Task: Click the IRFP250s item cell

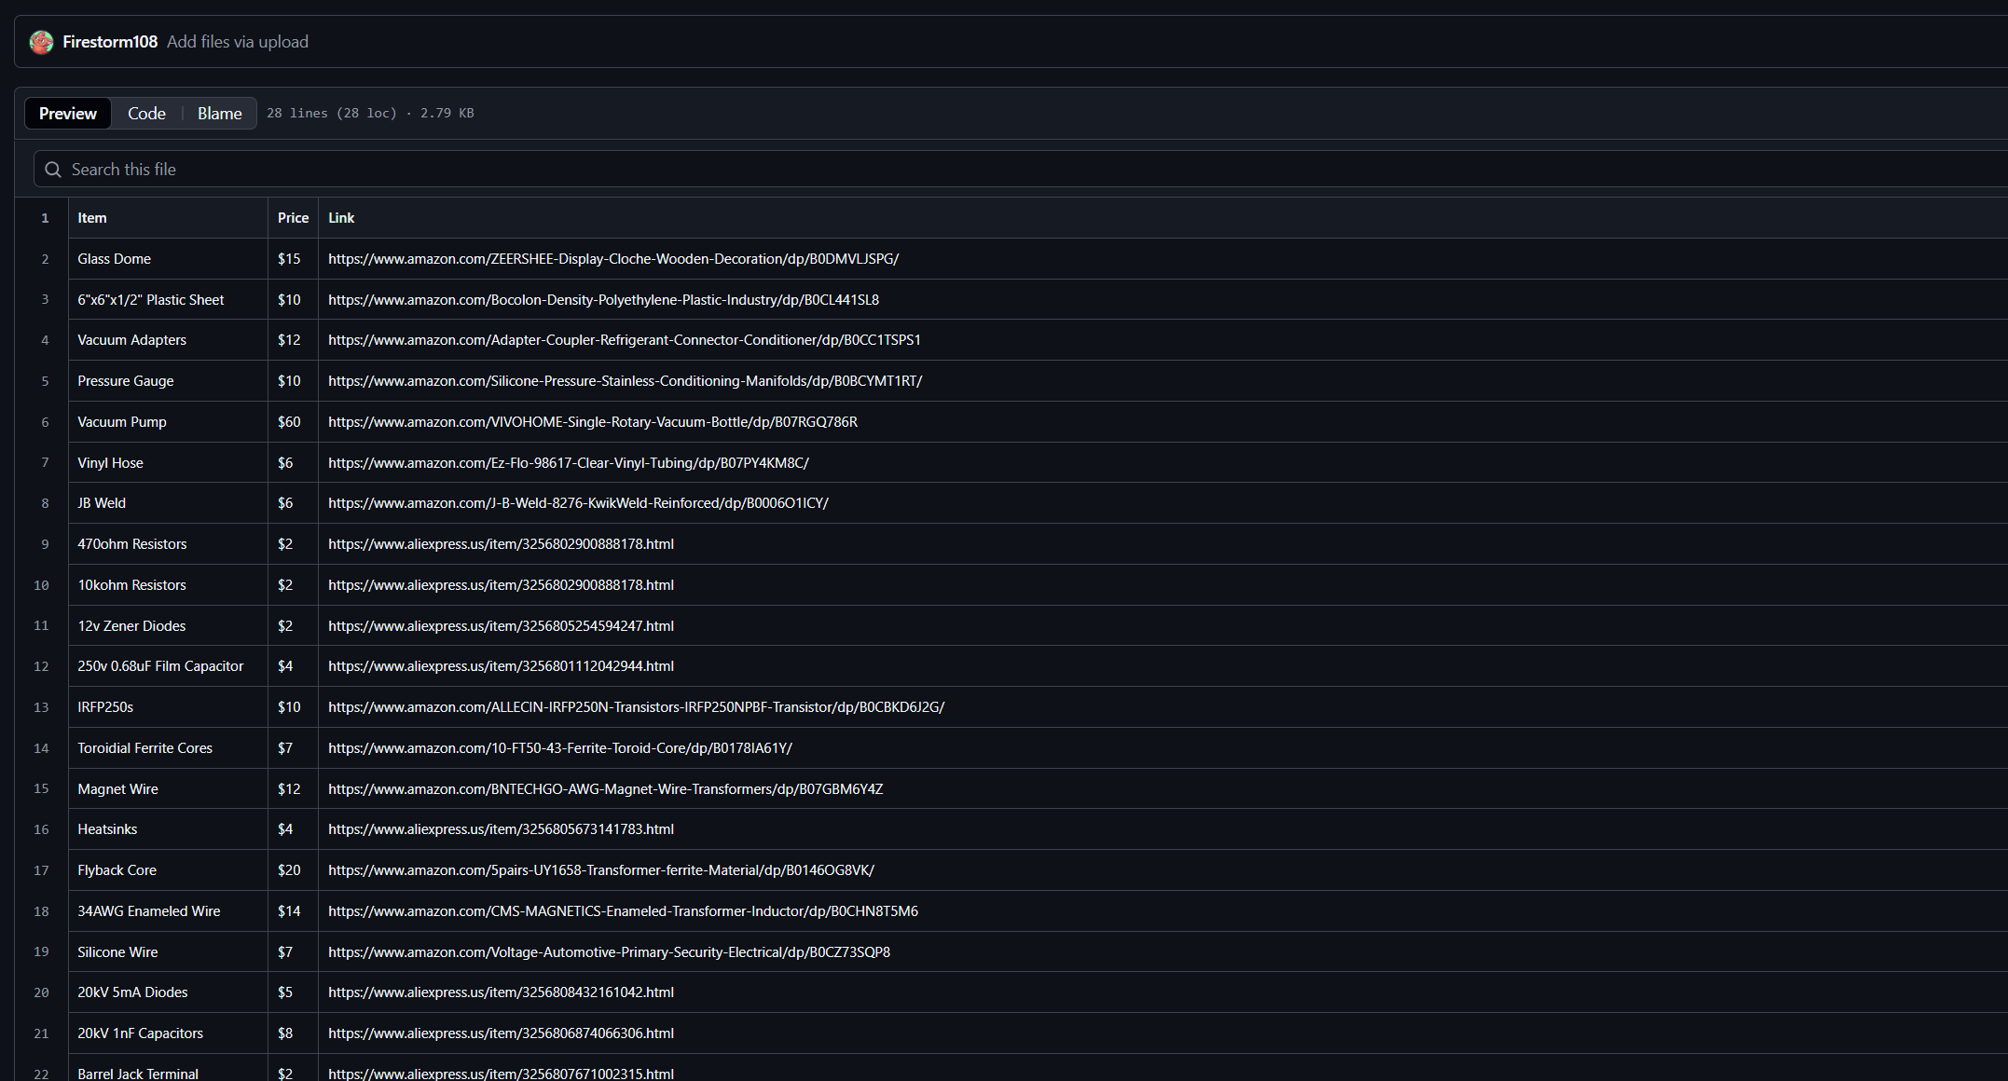Action: (x=105, y=707)
